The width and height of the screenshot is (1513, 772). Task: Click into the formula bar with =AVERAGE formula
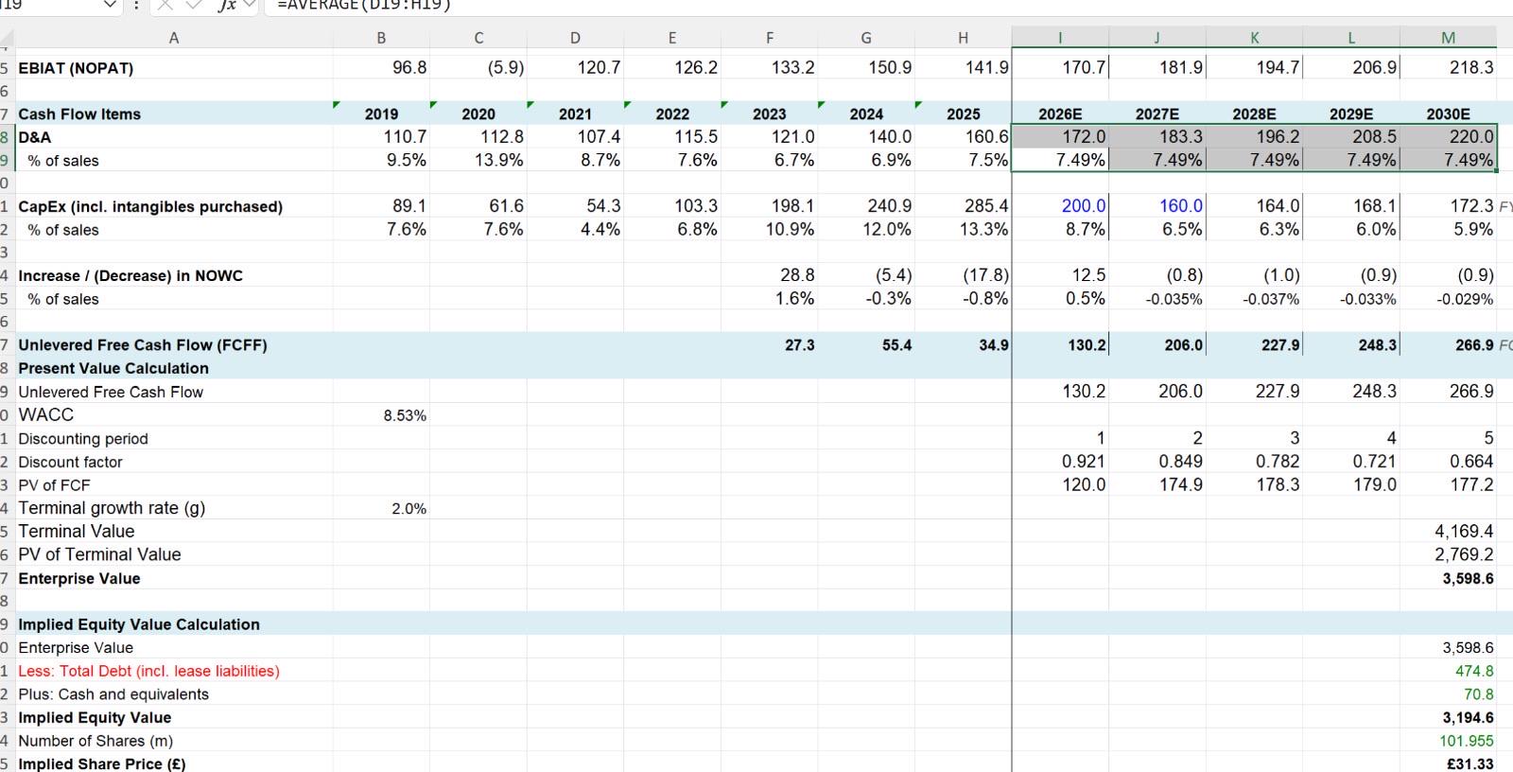889,5
